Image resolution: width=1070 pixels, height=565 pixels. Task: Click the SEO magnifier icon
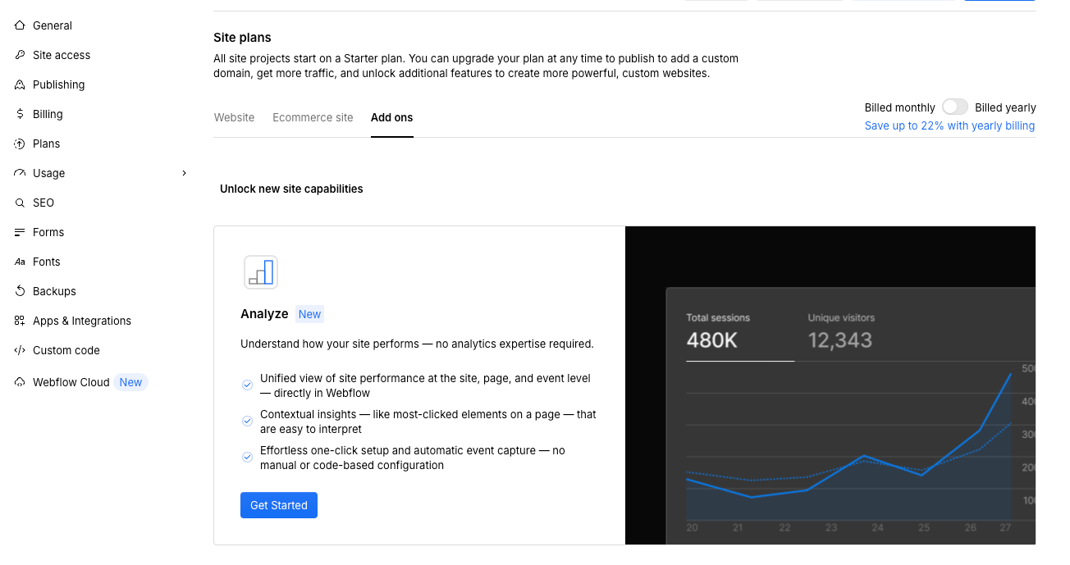pos(20,203)
